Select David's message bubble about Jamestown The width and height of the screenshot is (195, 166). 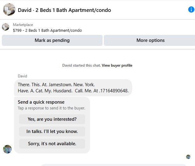(73, 88)
